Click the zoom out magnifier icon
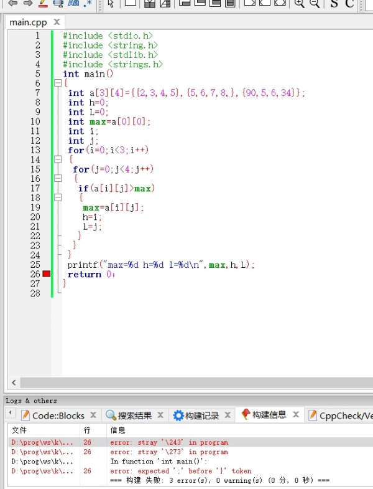373x489 pixels. pyautogui.click(x=315, y=4)
